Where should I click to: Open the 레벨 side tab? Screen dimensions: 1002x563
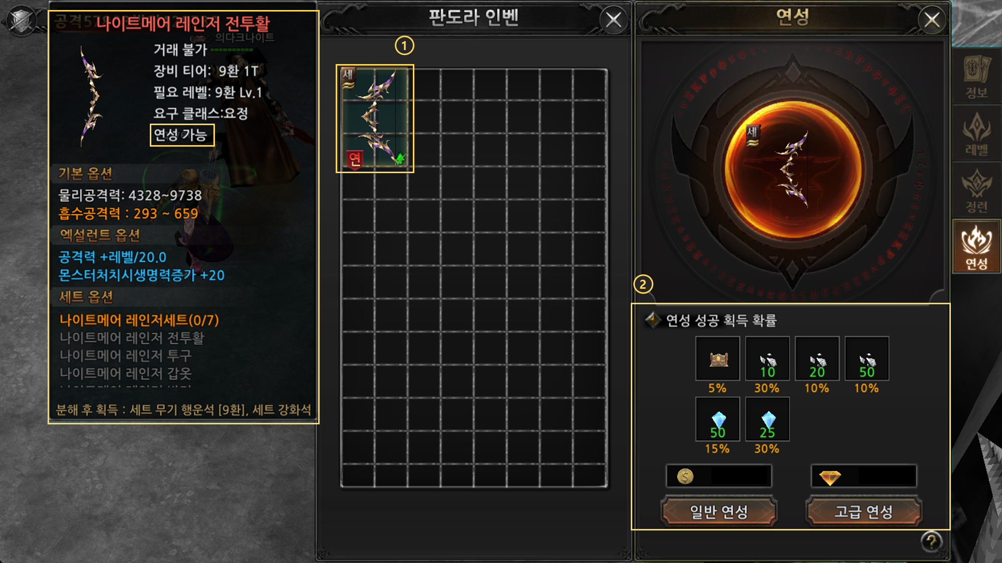pyautogui.click(x=976, y=134)
